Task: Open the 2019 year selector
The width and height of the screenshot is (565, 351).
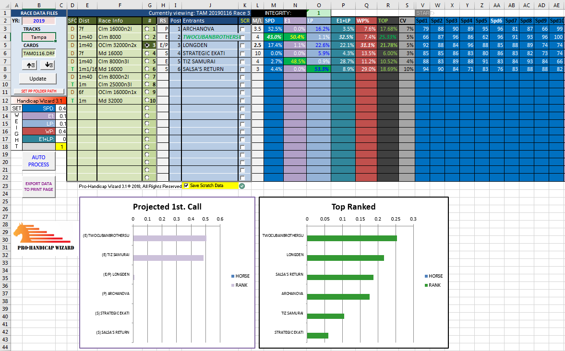Action: coord(38,21)
